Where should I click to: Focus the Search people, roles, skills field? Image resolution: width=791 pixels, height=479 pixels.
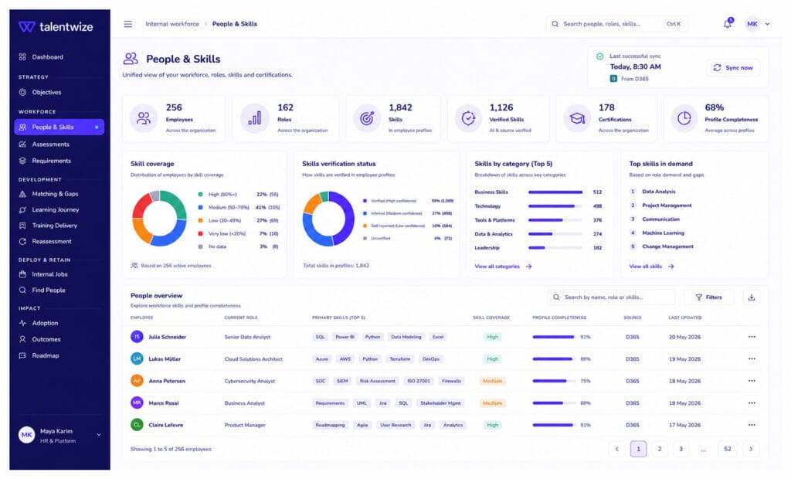pos(617,24)
